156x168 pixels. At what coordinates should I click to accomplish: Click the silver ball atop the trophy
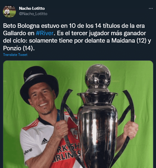point(98,76)
